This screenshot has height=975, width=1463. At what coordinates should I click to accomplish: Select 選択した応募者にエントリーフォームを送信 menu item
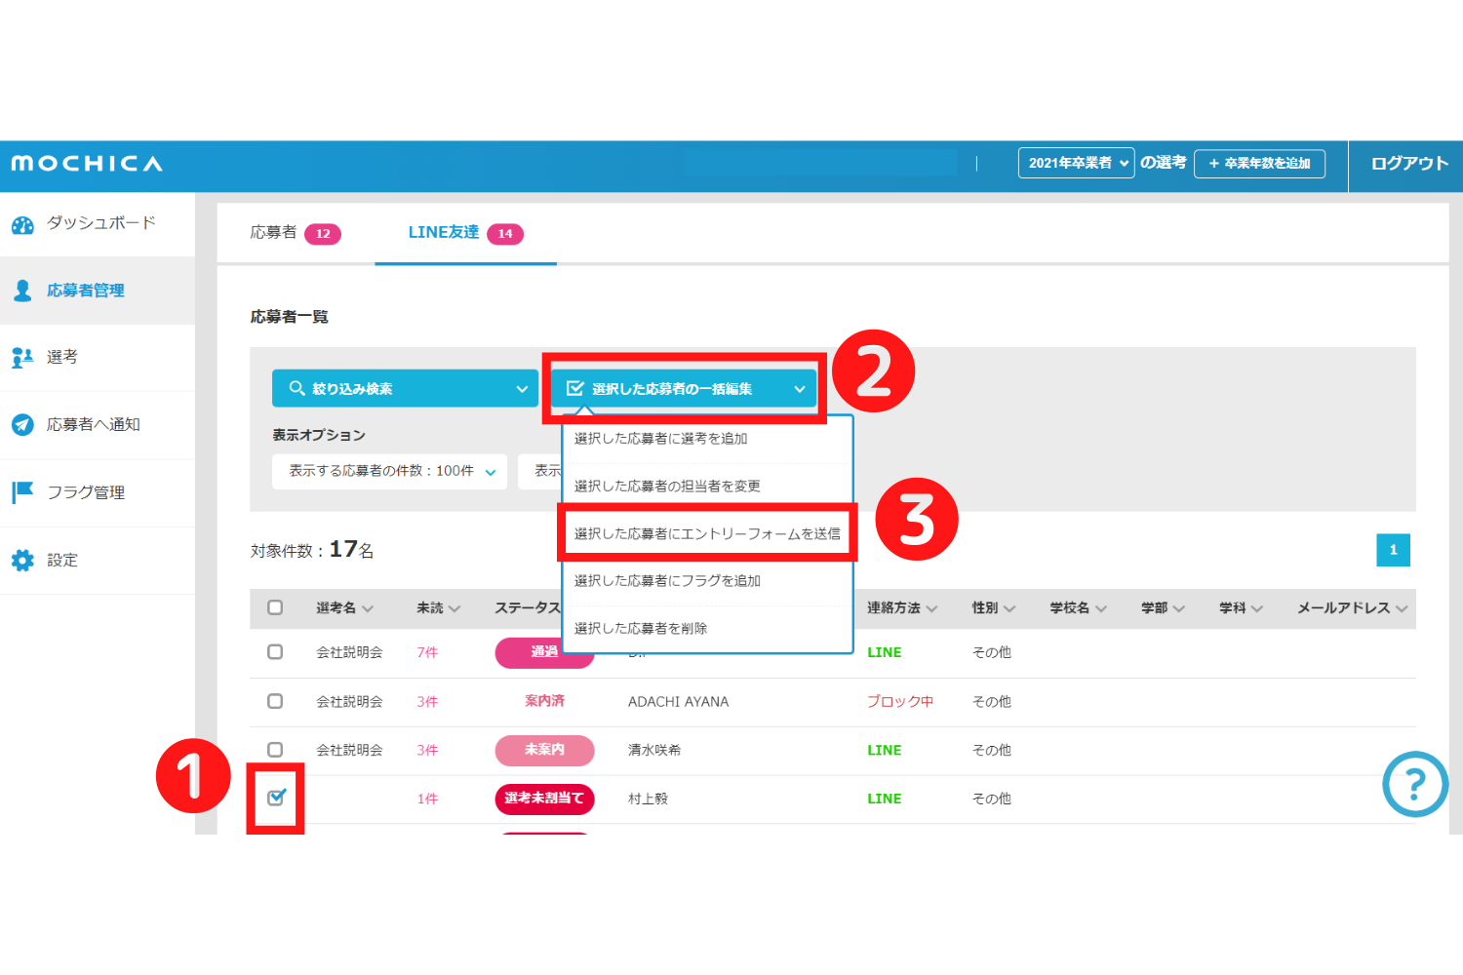coord(707,533)
